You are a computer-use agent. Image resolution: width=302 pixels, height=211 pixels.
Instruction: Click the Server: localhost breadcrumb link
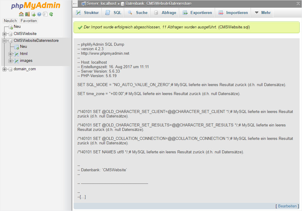pyautogui.click(x=101, y=4)
